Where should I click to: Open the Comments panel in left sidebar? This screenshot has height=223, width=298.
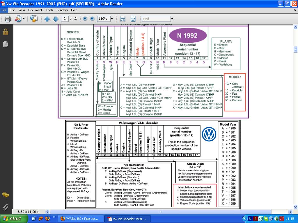(5, 195)
